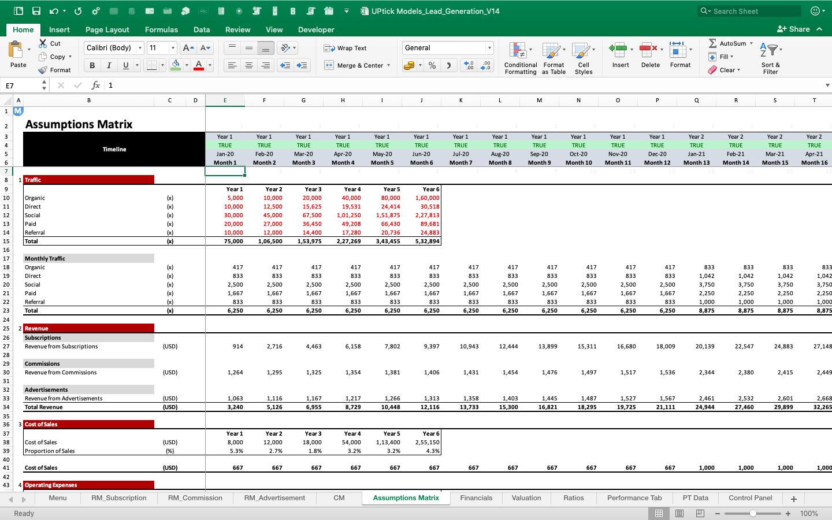
Task: Click the Search Sheet field
Action: [750, 11]
